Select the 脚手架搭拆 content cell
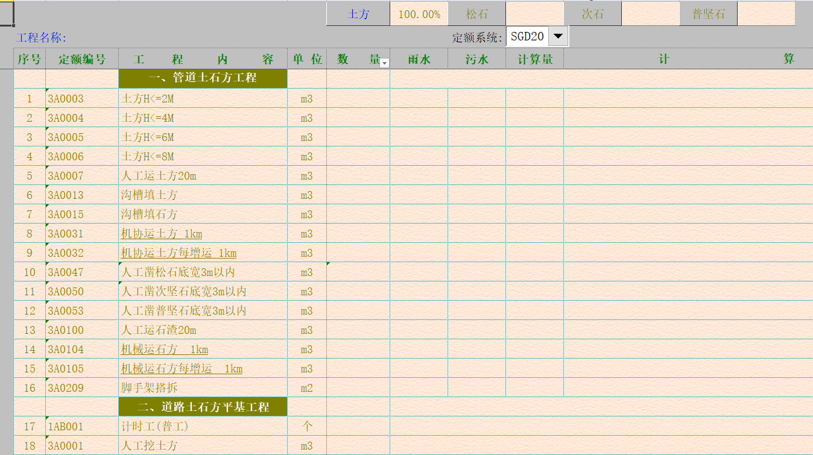 tap(203, 388)
